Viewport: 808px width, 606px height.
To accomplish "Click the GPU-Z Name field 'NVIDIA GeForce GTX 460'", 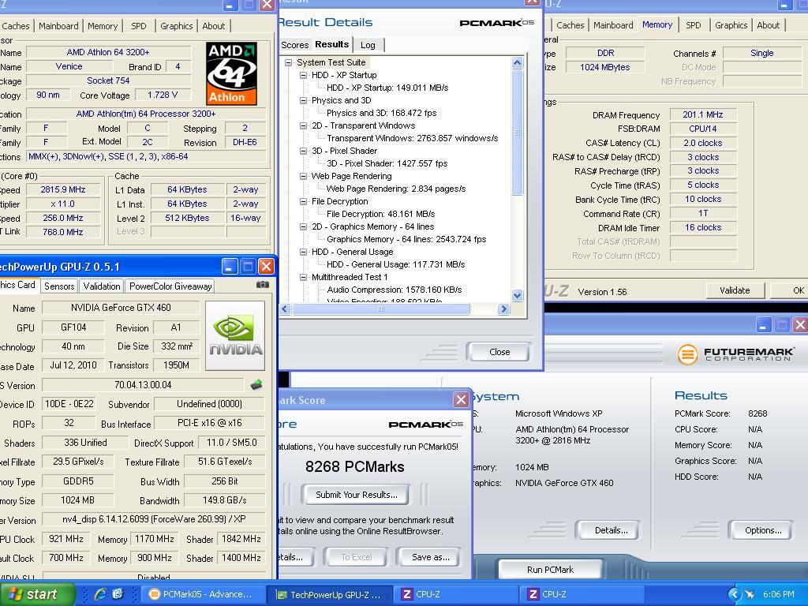I will point(121,308).
